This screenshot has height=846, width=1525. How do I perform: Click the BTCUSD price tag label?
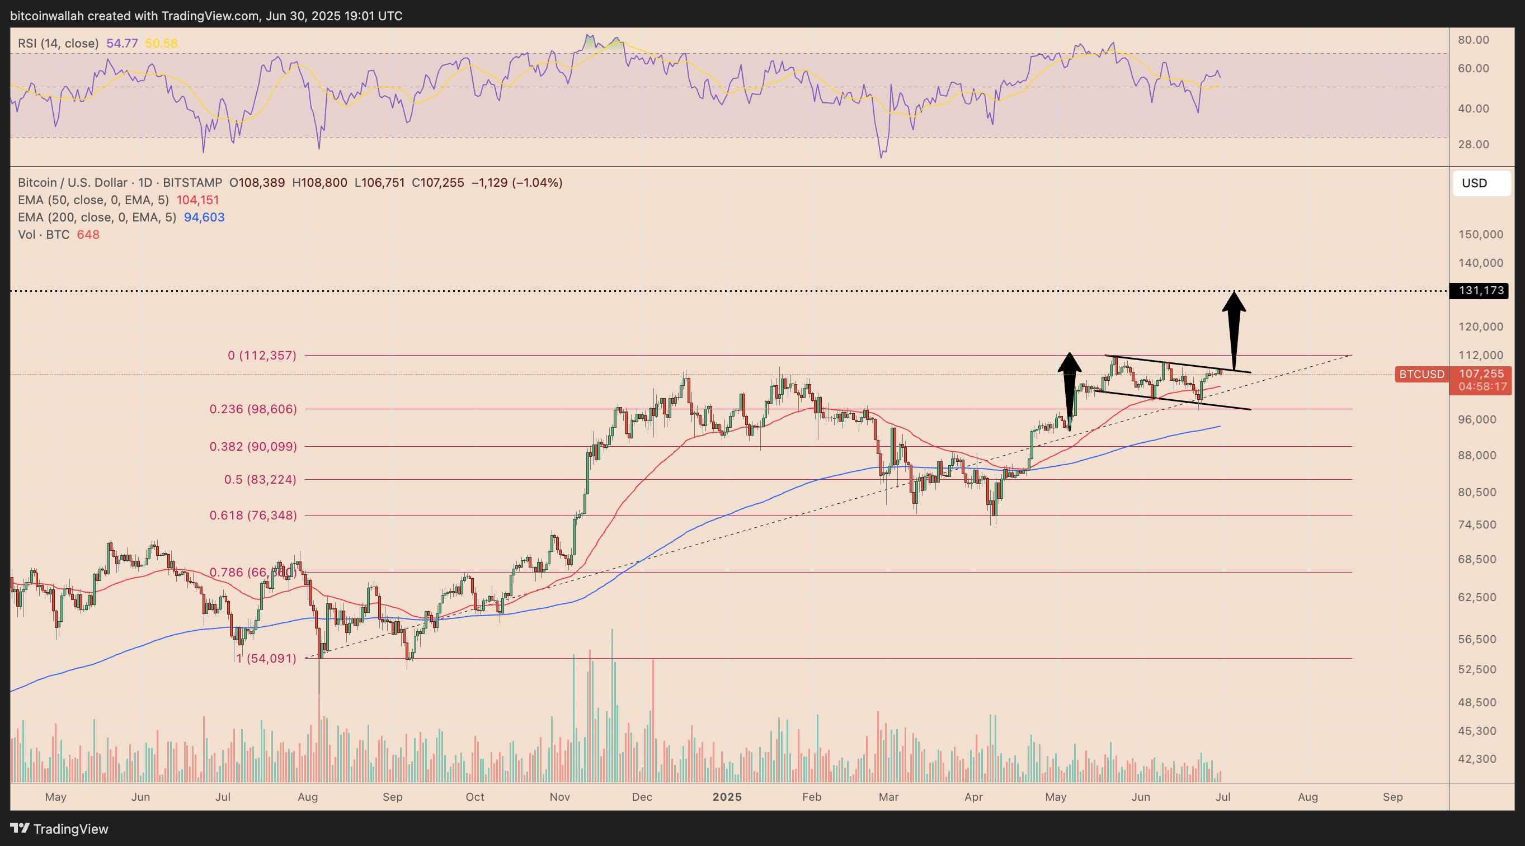click(1422, 374)
